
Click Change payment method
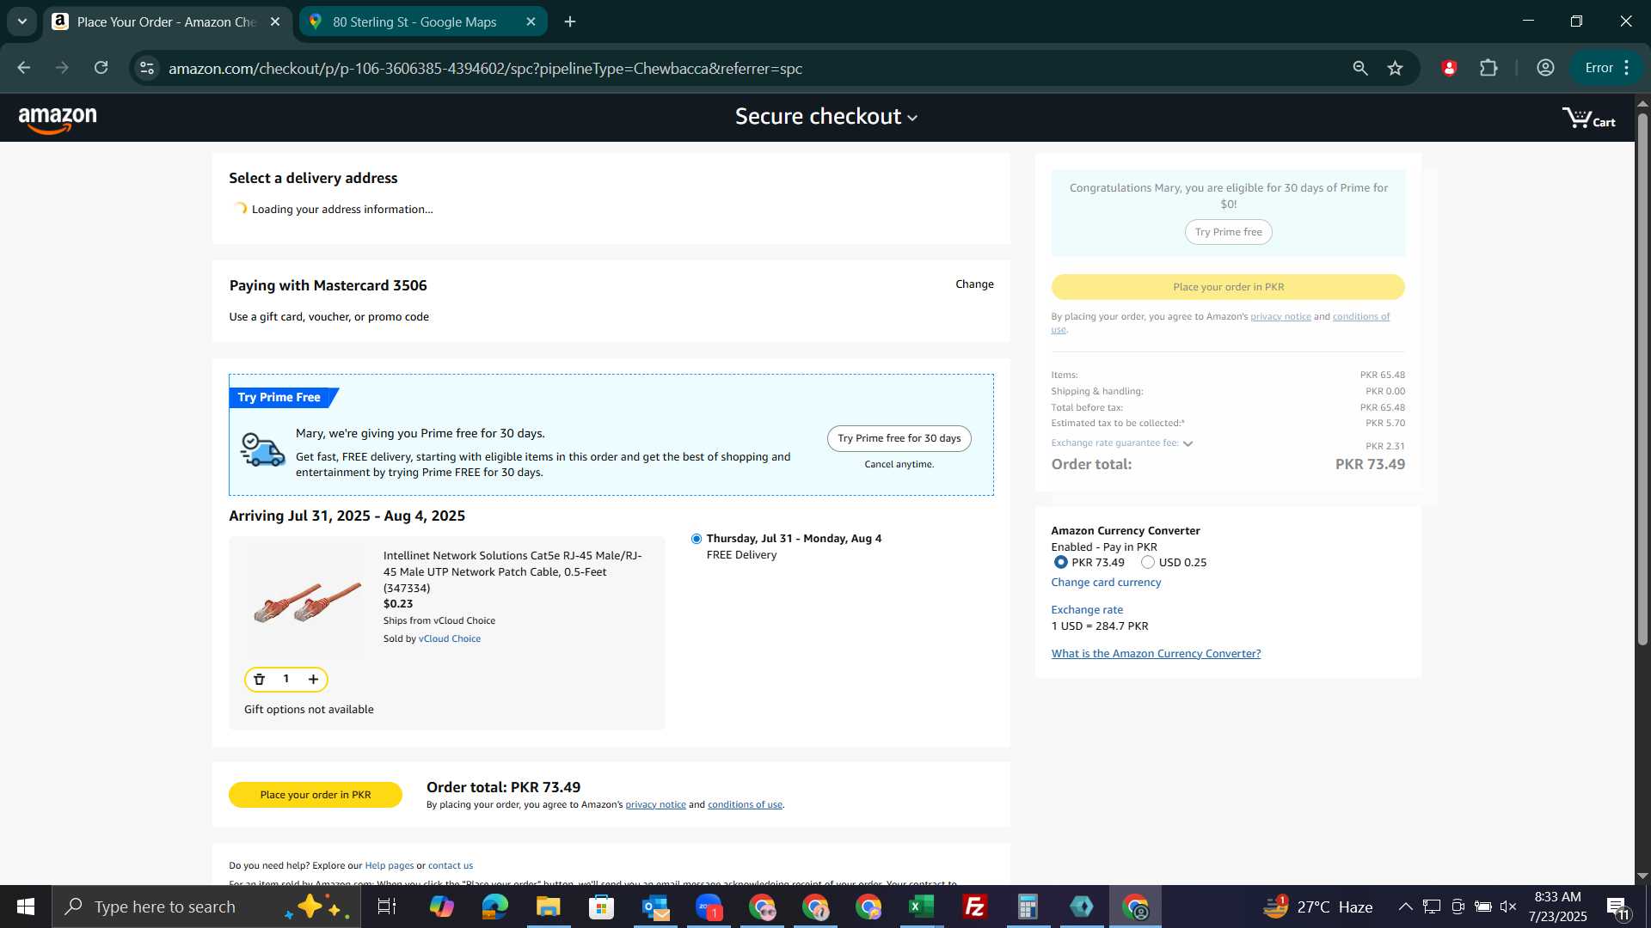(974, 284)
